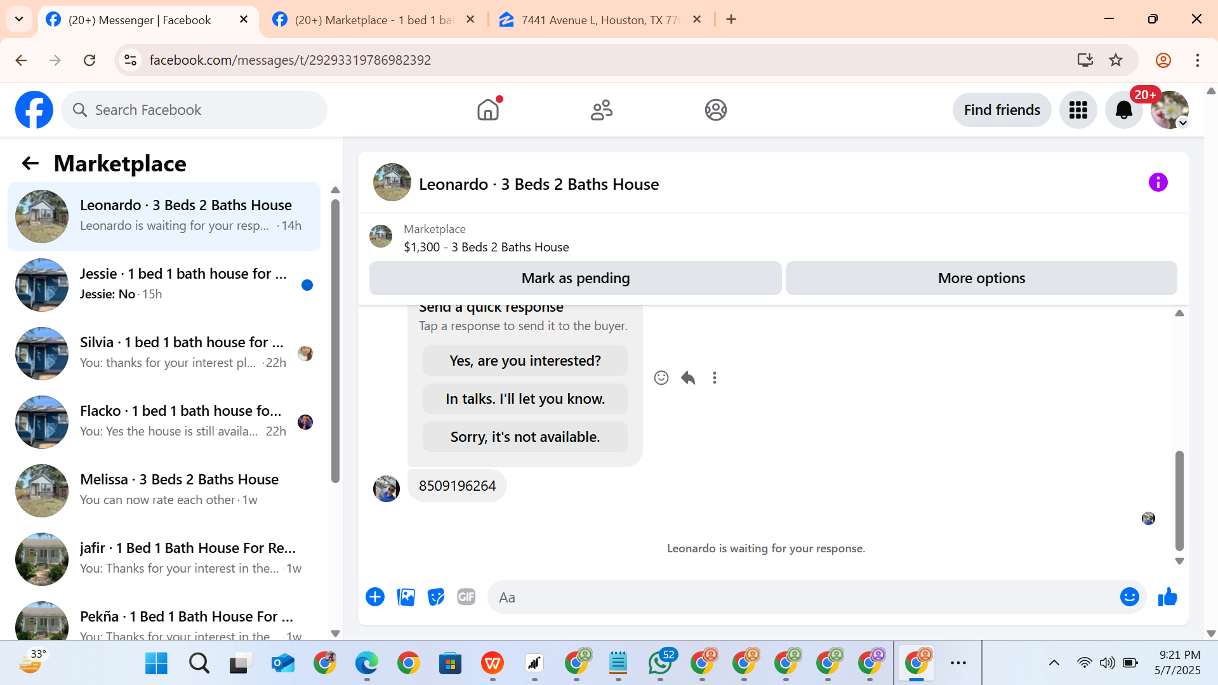Viewport: 1218px width, 685px height.
Task: Click the Mark as pending button
Action: point(575,278)
